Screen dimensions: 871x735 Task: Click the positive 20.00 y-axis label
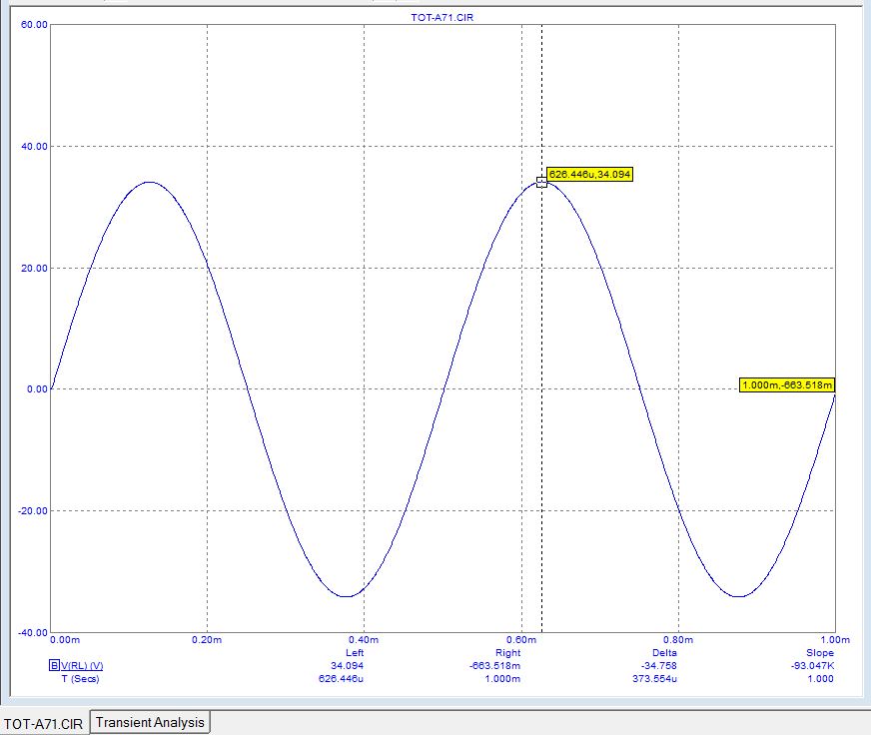34,268
